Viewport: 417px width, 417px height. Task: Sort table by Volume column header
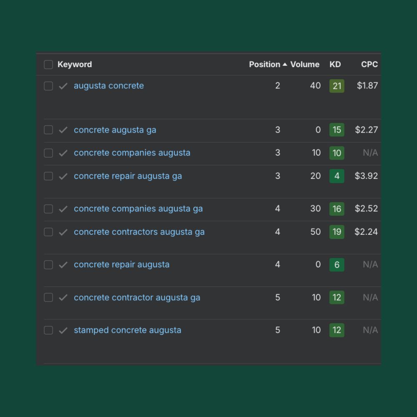click(x=305, y=65)
